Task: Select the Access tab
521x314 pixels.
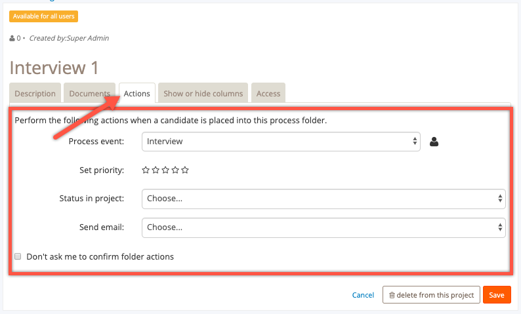Action: click(268, 93)
